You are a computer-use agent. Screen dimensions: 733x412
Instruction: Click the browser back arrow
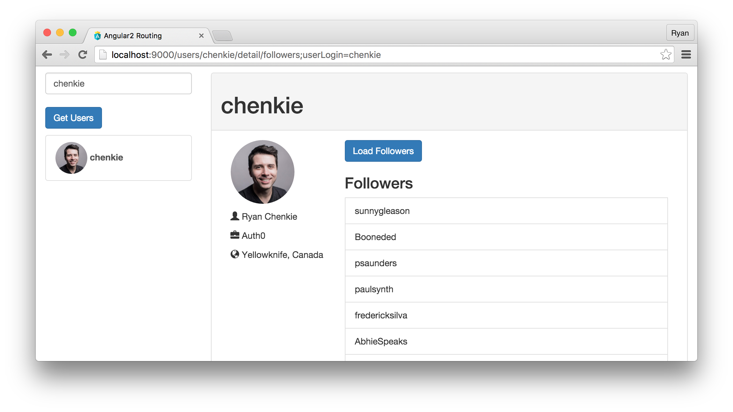tap(47, 55)
